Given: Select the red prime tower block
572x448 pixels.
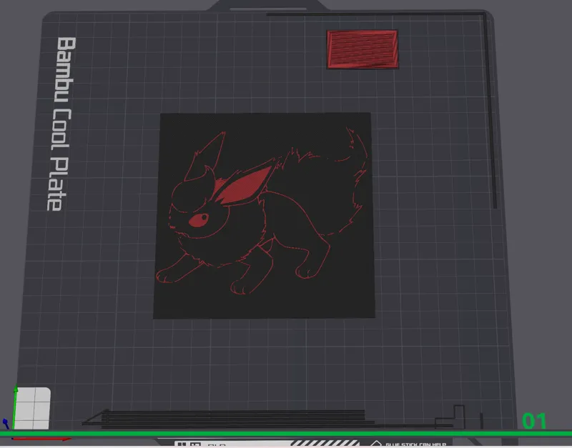Looking at the screenshot, I should (x=363, y=49).
